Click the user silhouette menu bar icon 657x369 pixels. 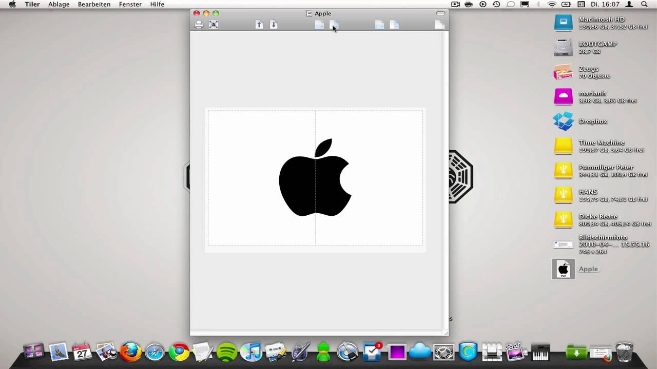coord(630,4)
